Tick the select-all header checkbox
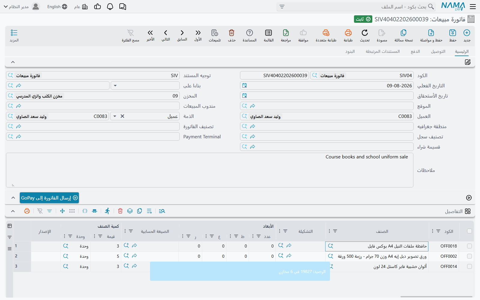The width and height of the screenshot is (480, 300). (469, 231)
